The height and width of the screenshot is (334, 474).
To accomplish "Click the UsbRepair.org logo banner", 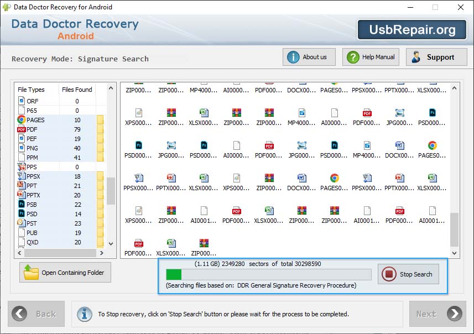I will (412, 30).
